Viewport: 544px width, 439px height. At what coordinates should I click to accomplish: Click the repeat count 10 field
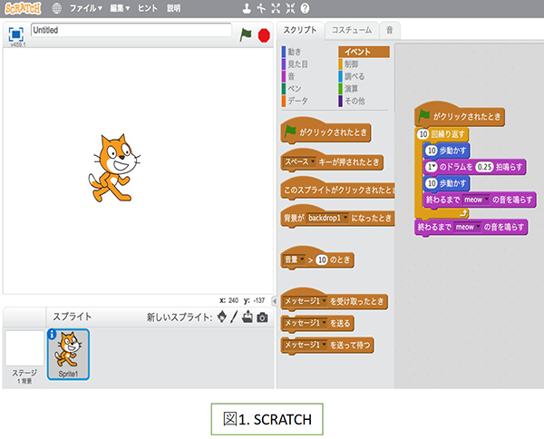[423, 134]
